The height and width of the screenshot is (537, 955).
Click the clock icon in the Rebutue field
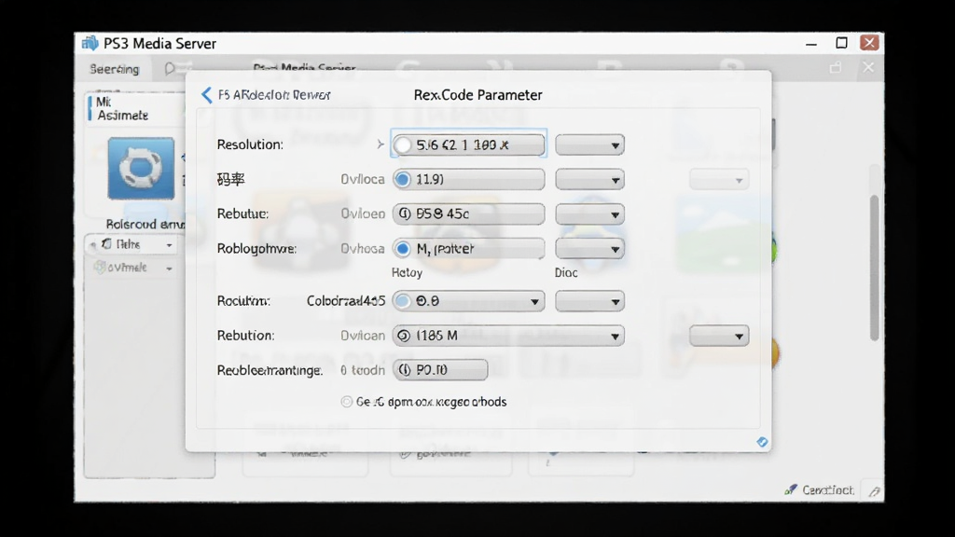[x=403, y=213]
